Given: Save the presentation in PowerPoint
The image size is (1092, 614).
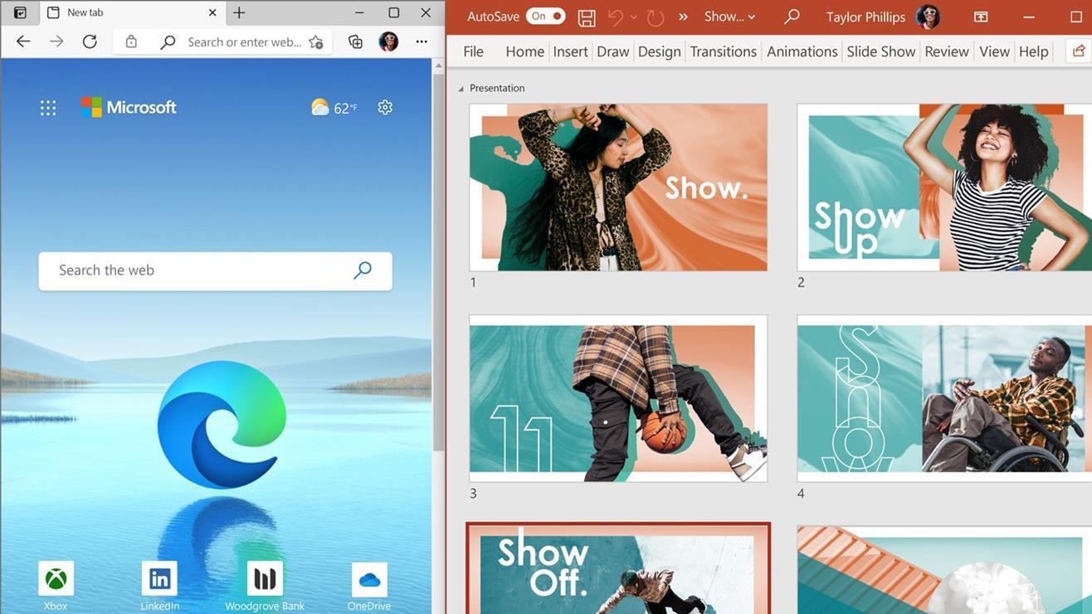Looking at the screenshot, I should point(587,17).
